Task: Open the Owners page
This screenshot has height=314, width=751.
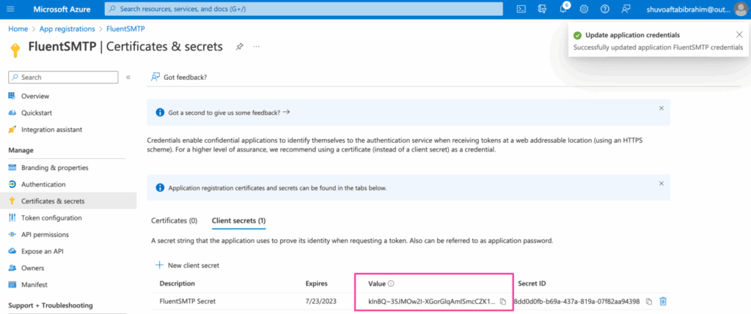Action: coord(32,268)
